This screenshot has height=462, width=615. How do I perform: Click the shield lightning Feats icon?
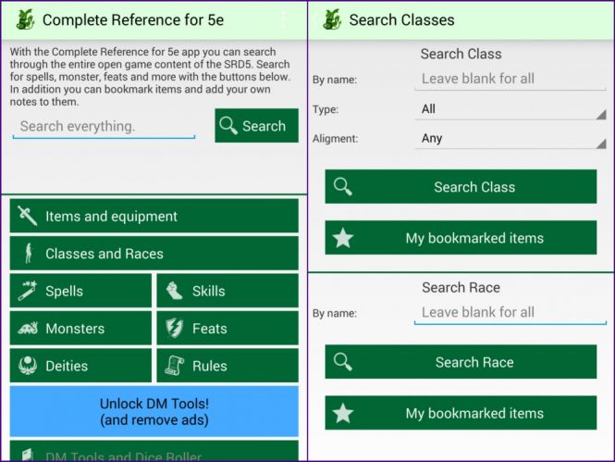coord(174,328)
